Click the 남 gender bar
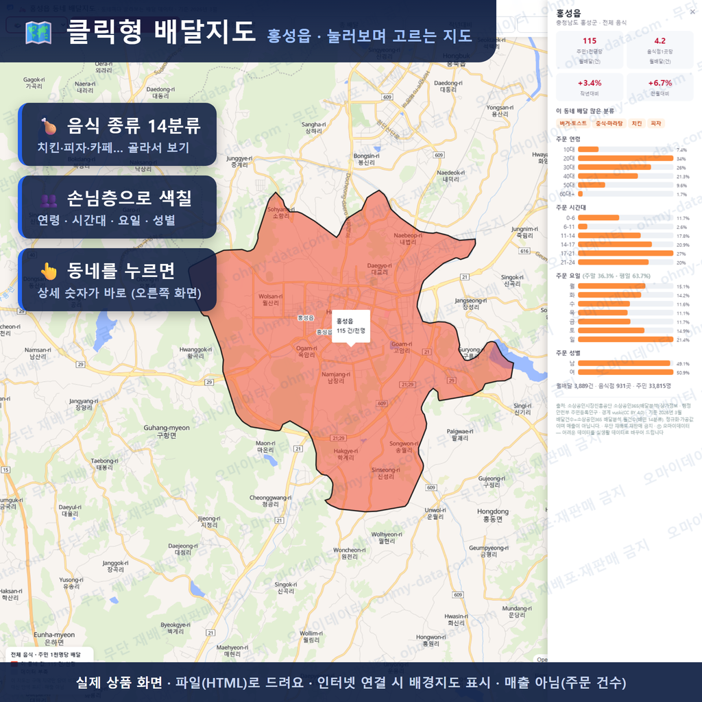Image resolution: width=702 pixels, height=702 pixels. [x=625, y=363]
